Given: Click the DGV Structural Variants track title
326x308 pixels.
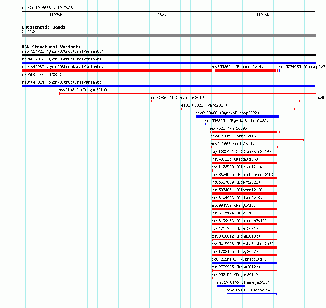Looking at the screenshot, I should coord(51,47).
